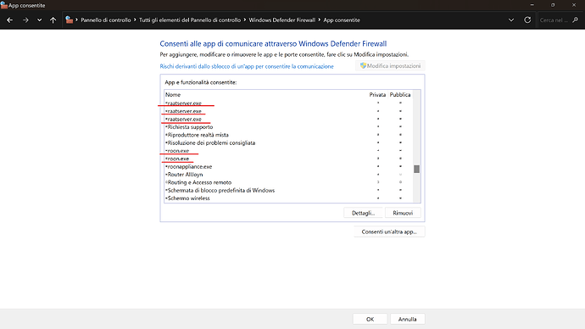Click the window icon in the title bar
Image resolution: width=585 pixels, height=329 pixels.
[3, 5]
